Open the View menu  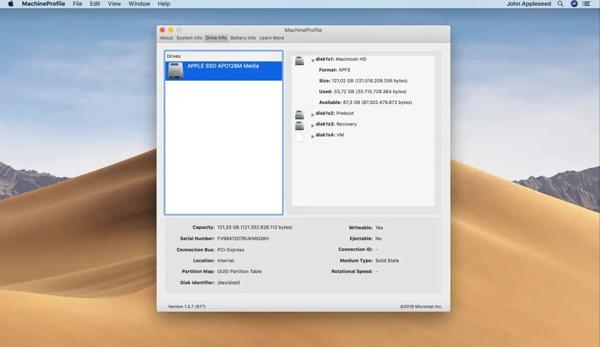coord(114,4)
